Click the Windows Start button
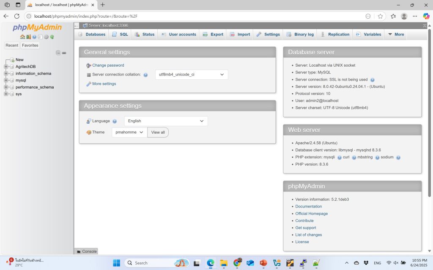Viewport: 433px width, 270px height. coord(117,263)
